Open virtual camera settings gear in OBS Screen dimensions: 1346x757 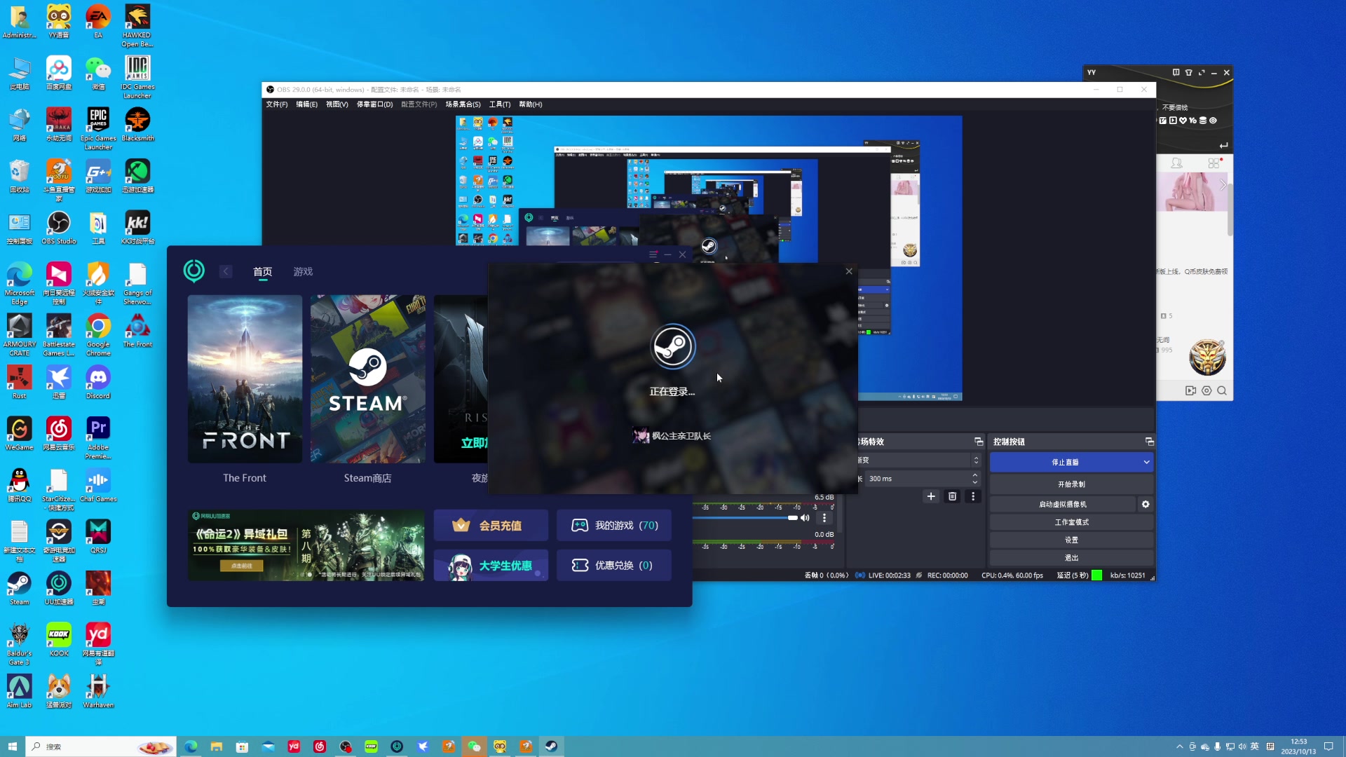click(x=1146, y=504)
